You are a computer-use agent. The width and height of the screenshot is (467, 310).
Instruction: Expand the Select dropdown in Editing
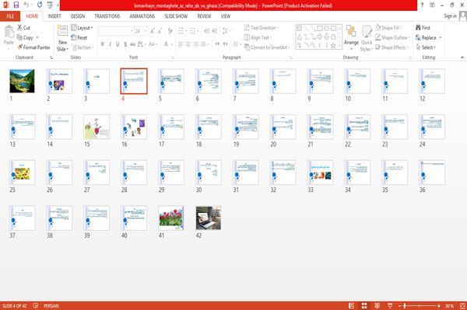tap(426, 47)
